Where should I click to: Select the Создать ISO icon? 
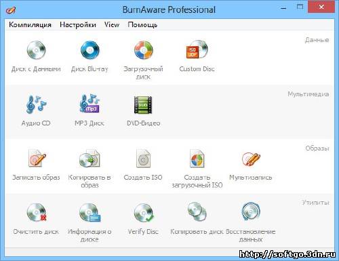click(x=143, y=158)
